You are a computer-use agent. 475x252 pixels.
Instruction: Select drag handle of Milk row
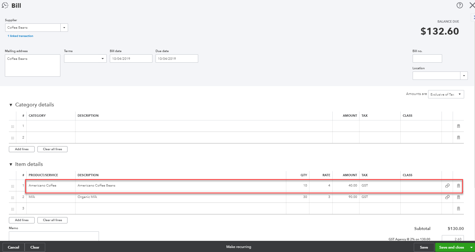[13, 198]
